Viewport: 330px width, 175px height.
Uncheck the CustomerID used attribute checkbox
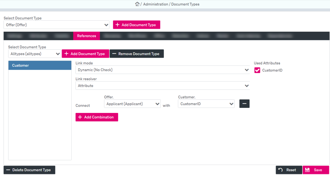[x=257, y=71]
